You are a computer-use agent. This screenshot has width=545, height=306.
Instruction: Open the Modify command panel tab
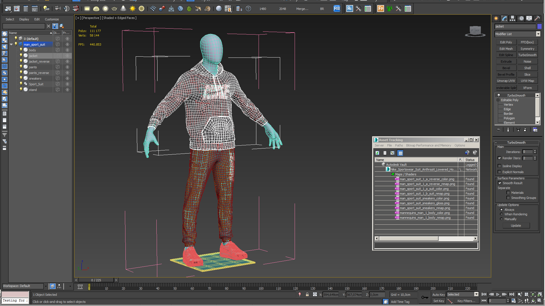pos(504,18)
